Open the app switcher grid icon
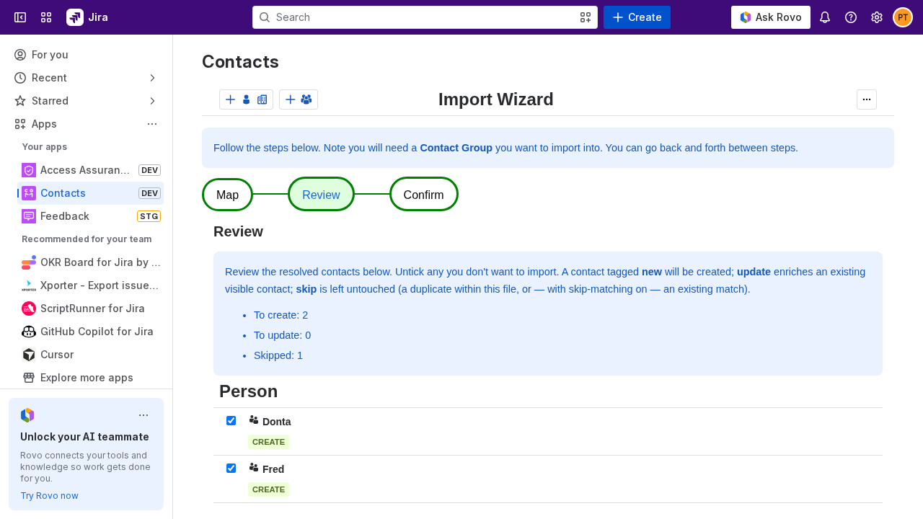923x519 pixels. pos(46,17)
